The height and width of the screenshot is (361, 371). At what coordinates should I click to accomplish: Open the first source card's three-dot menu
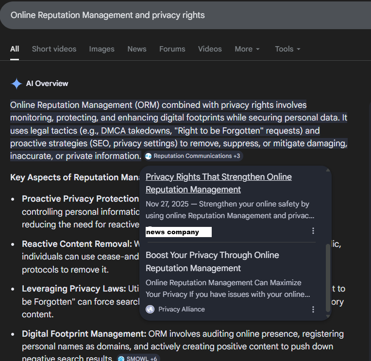click(313, 231)
